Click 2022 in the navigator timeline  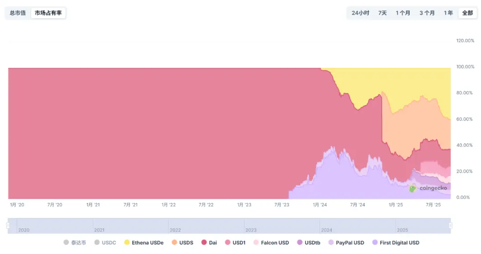pyautogui.click(x=175, y=230)
